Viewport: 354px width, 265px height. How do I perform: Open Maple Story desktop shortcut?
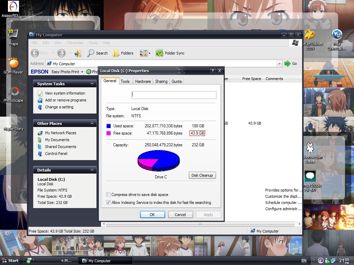tap(13, 122)
